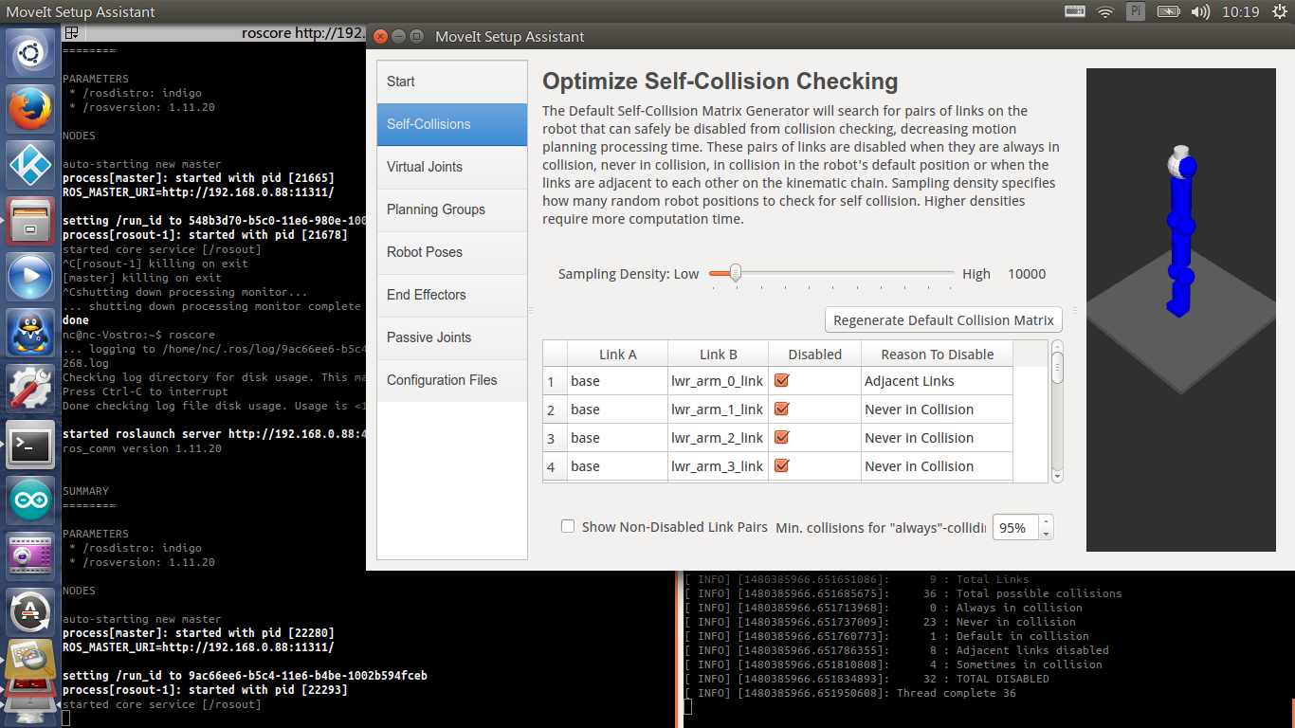This screenshot has height=728, width=1295.
Task: Click the Adjacent Links reason cell
Action: click(x=938, y=381)
